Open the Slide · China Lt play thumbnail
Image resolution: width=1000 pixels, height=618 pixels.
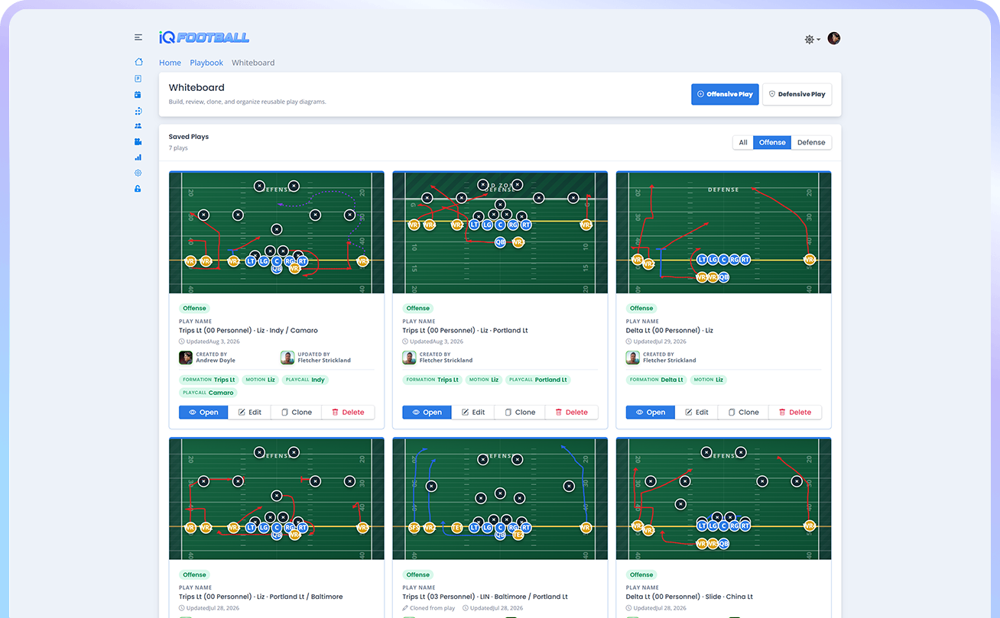723,499
